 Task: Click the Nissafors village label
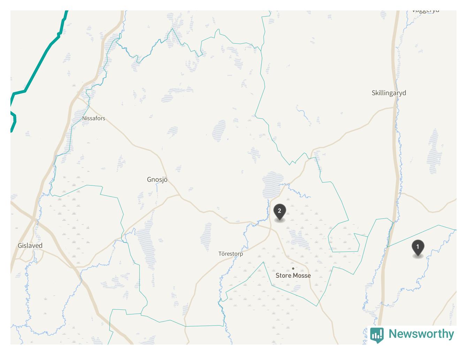[x=93, y=118]
